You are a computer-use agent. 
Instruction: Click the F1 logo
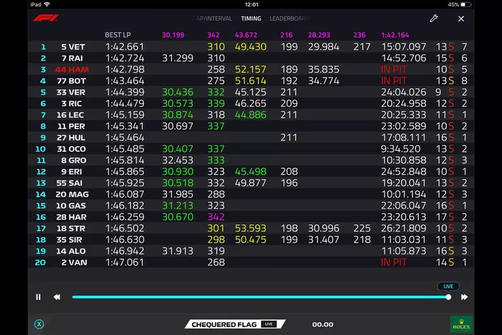(x=46, y=18)
